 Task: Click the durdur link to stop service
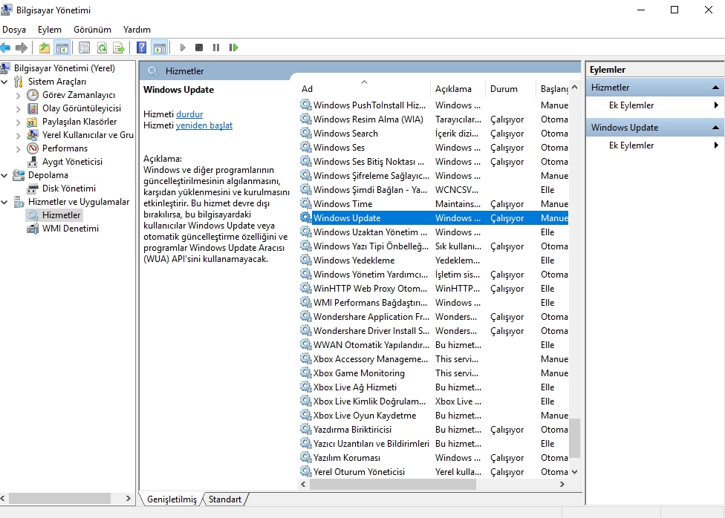(189, 114)
